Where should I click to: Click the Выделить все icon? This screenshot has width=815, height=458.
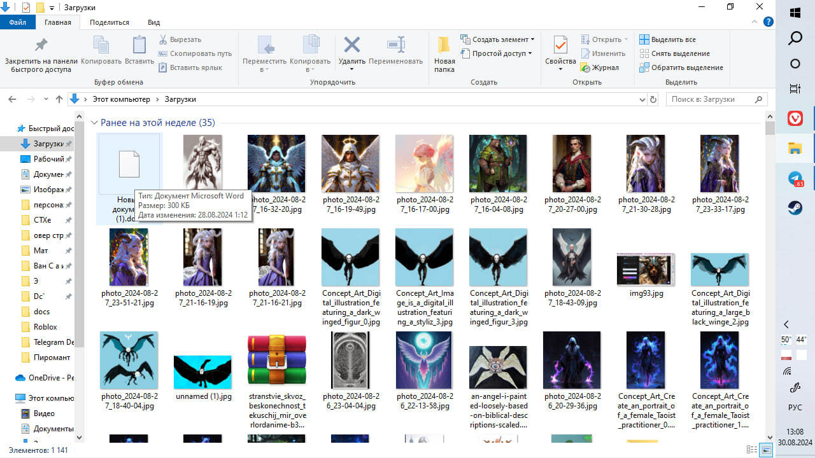[644, 39]
